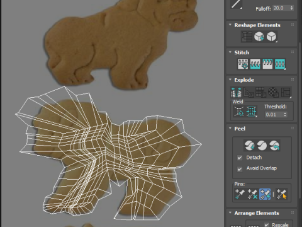
Task: Click the Stitch rollout title
Action: point(242,52)
